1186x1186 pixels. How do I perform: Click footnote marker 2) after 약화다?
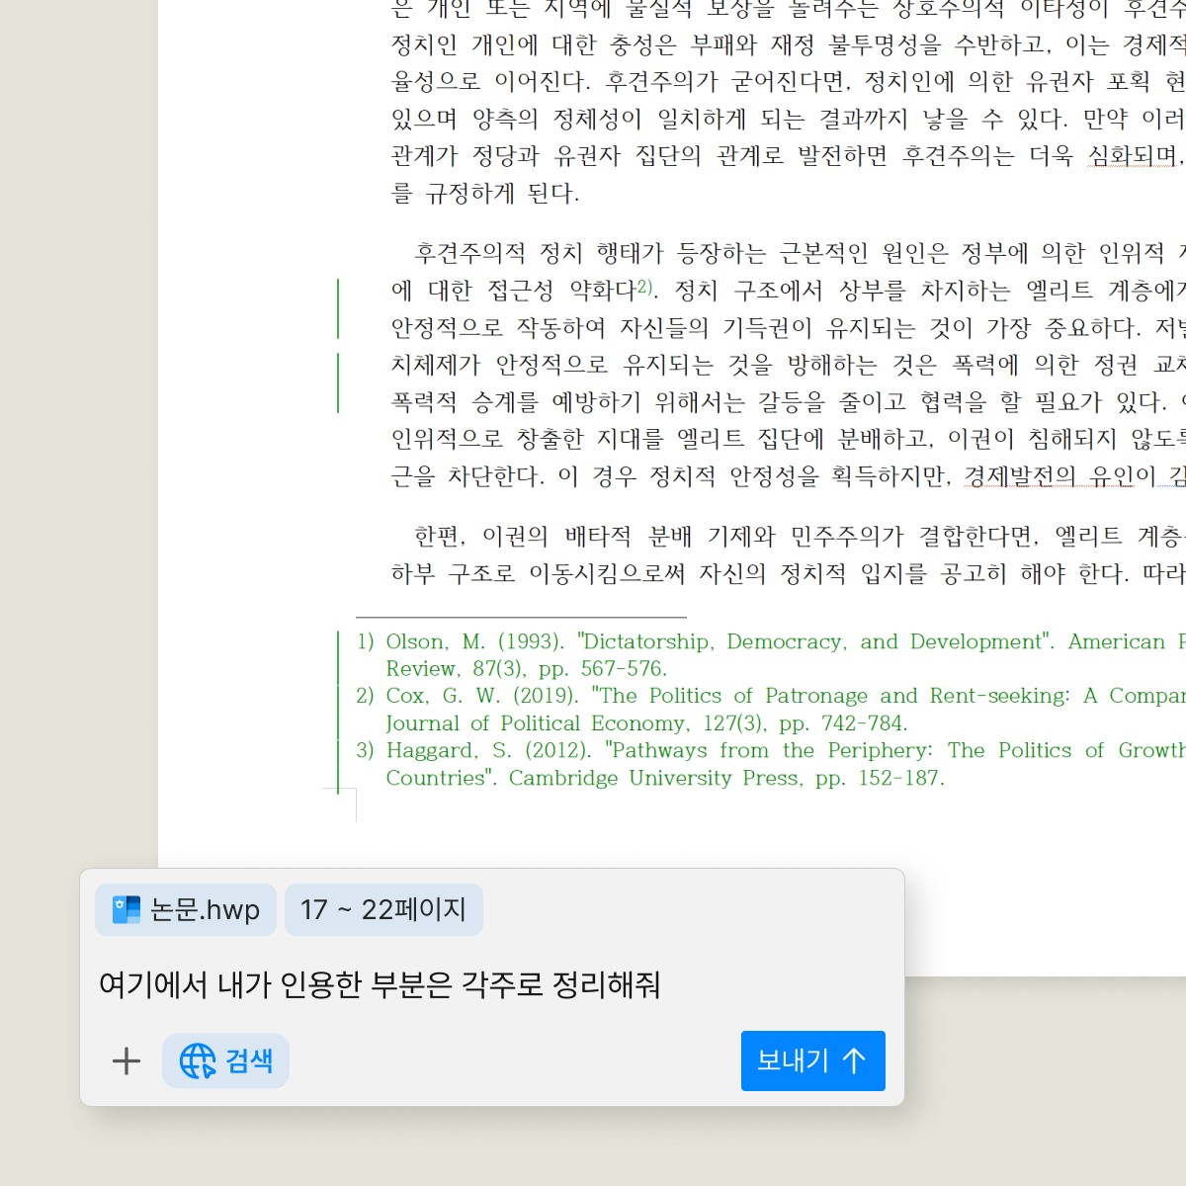[646, 287]
